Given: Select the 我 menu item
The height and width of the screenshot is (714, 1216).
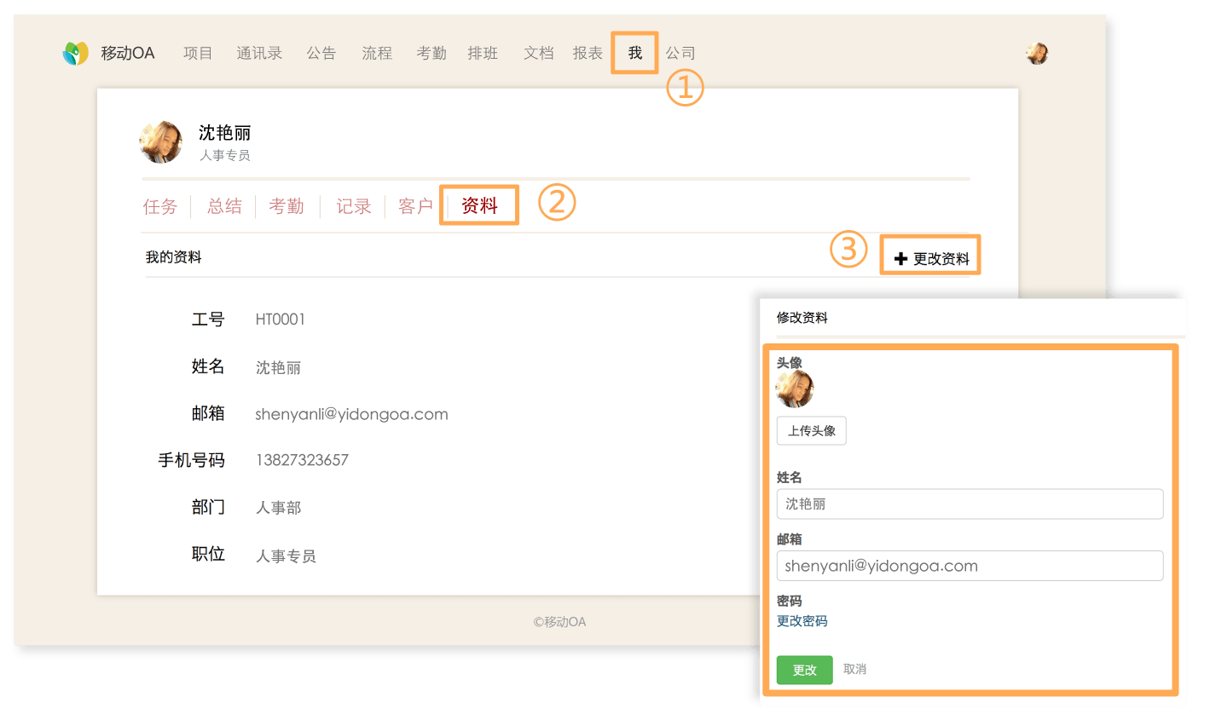Looking at the screenshot, I should pyautogui.click(x=635, y=53).
